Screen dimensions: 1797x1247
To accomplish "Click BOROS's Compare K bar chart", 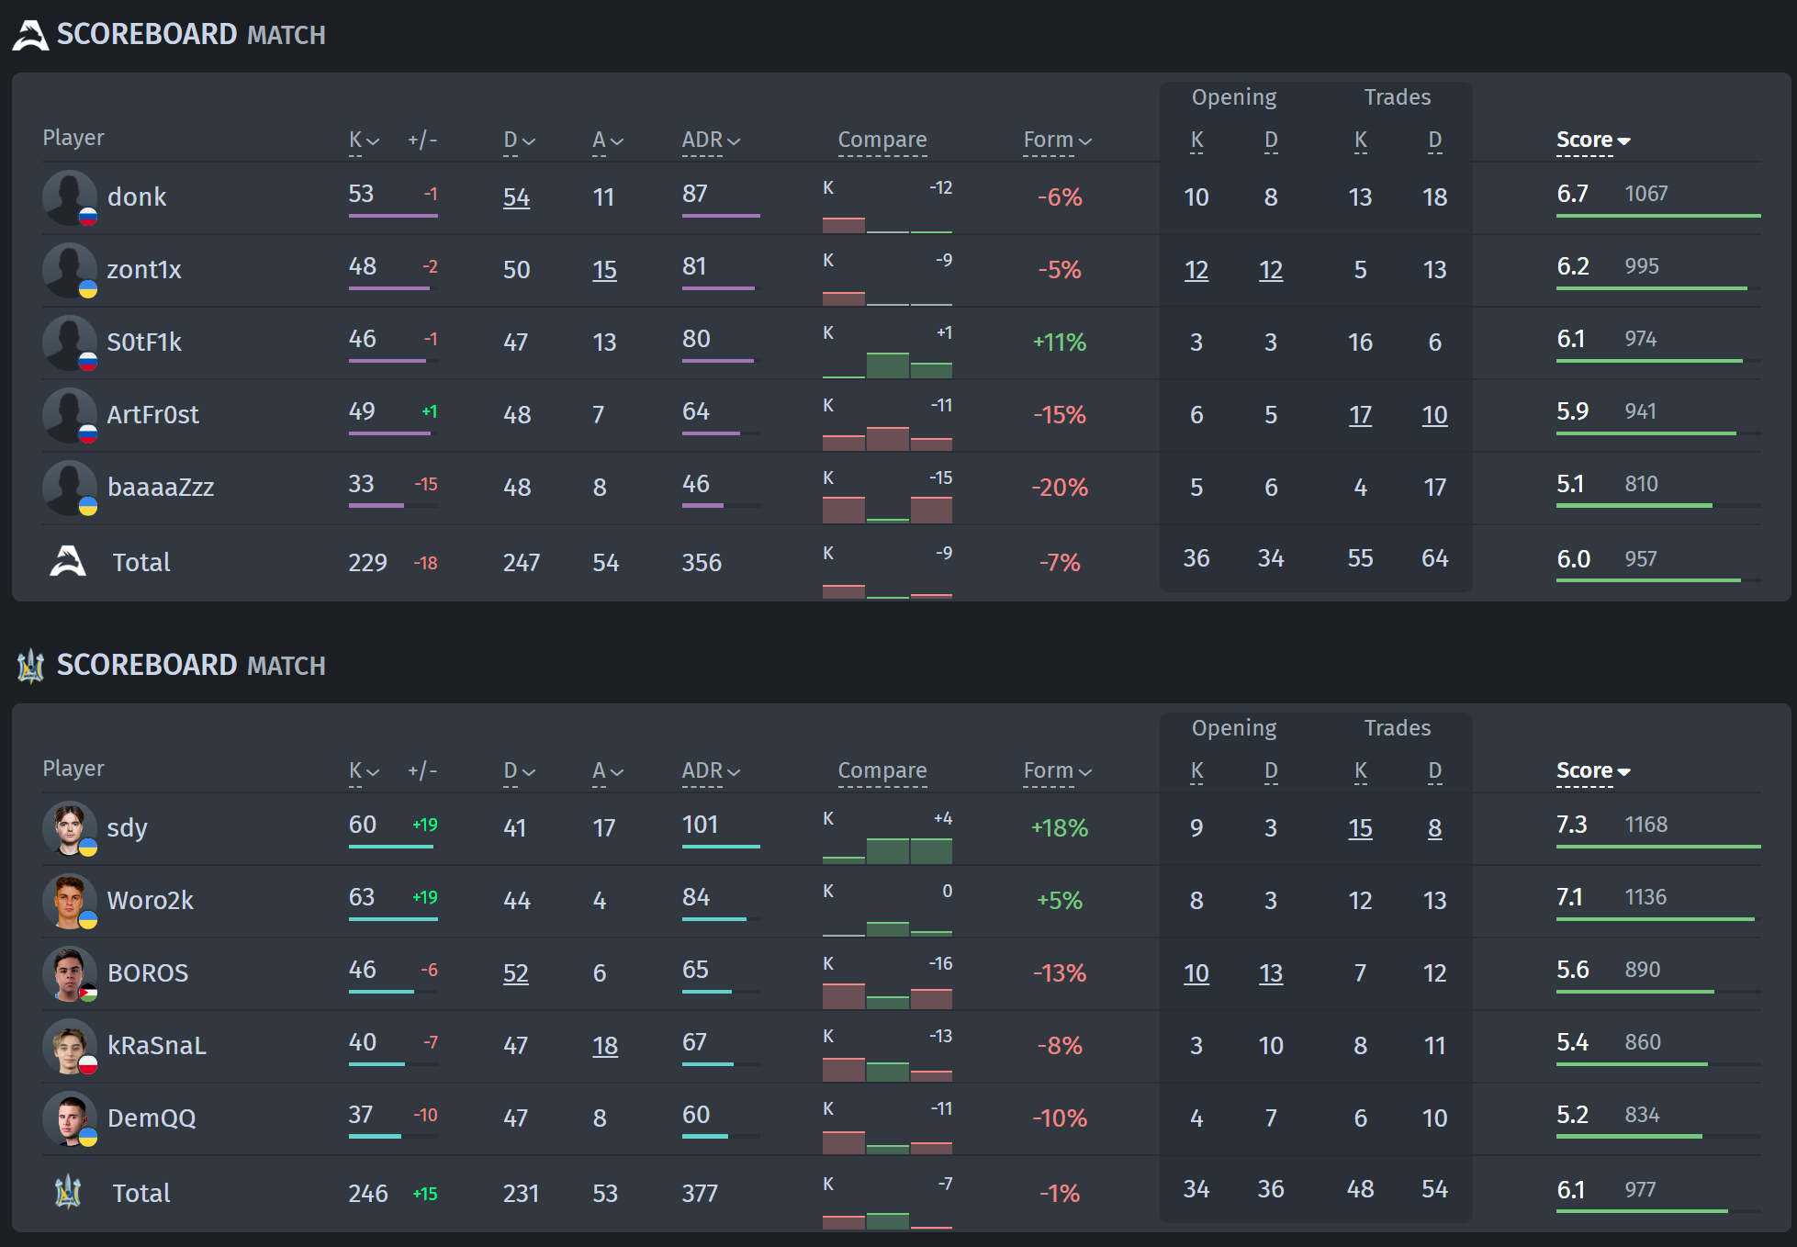I will point(887,983).
